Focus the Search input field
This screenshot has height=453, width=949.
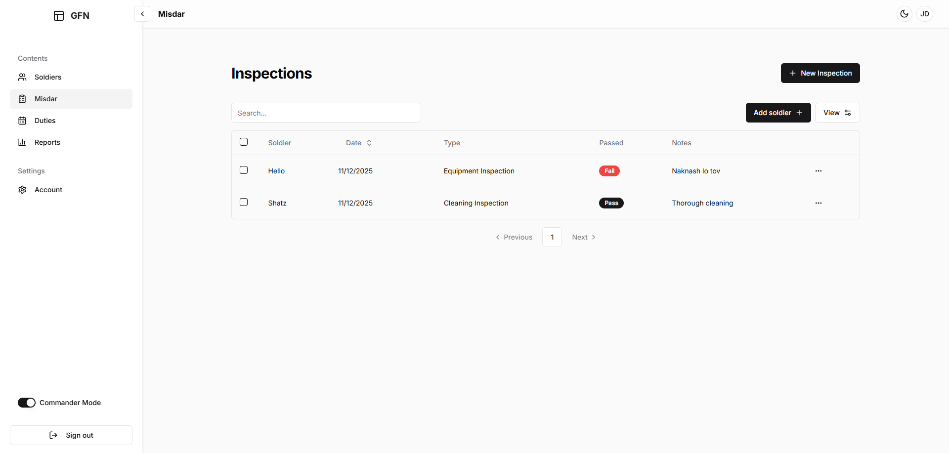pos(326,113)
